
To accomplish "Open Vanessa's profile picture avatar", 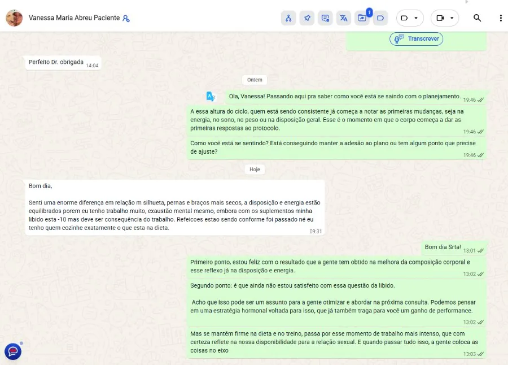I will coord(14,18).
